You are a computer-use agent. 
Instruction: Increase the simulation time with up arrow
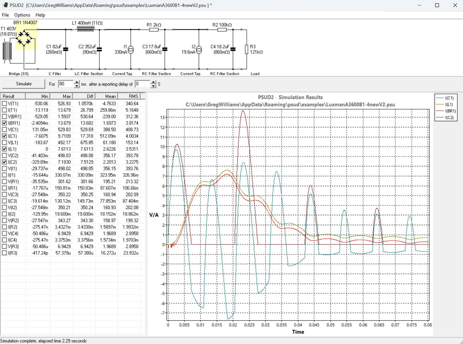click(x=77, y=82)
